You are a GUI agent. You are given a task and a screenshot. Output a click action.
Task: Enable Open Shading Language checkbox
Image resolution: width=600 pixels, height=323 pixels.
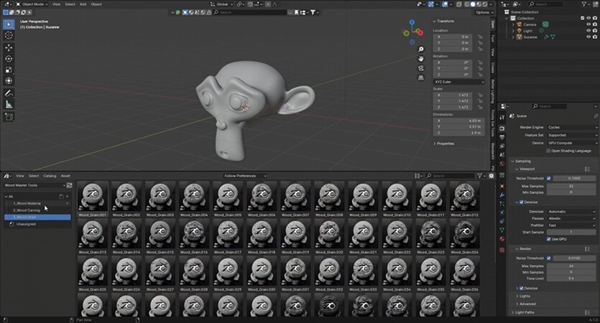point(548,151)
